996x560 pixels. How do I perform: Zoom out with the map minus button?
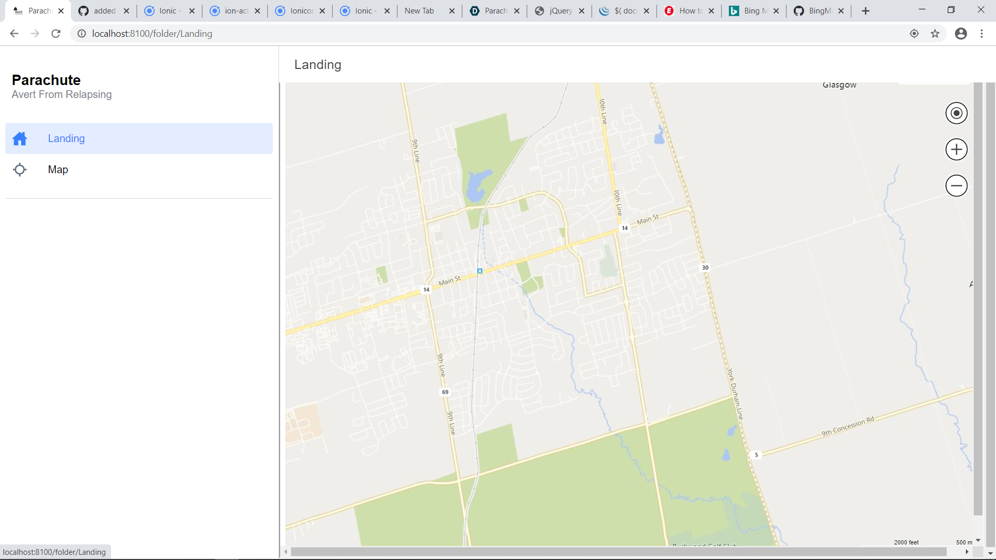coord(956,186)
